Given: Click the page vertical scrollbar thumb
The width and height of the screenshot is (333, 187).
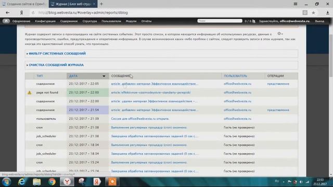Looking at the screenshot, I should tap(331, 55).
